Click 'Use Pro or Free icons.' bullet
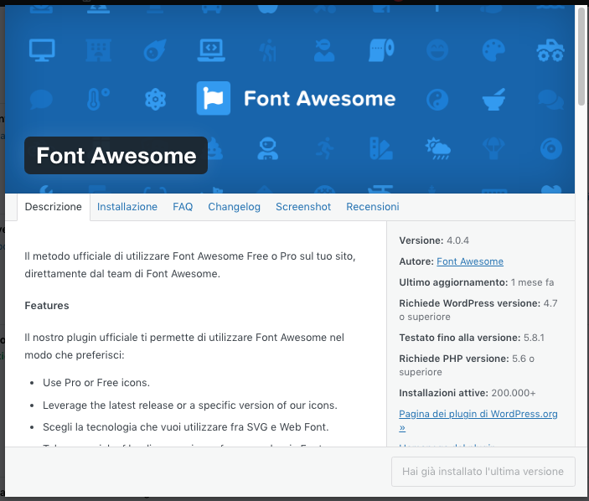This screenshot has height=501, width=589. click(x=96, y=383)
